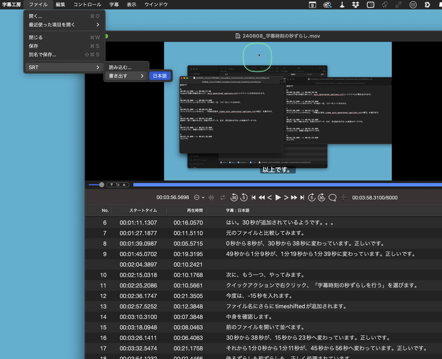The image size is (442, 359).
Task: Toggle the loop playback icon
Action: coord(223,198)
